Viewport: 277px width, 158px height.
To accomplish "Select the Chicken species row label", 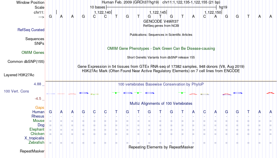I will (37, 134).
